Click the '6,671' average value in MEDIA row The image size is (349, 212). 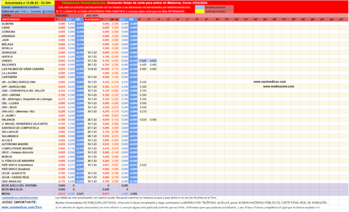(x=106, y=194)
